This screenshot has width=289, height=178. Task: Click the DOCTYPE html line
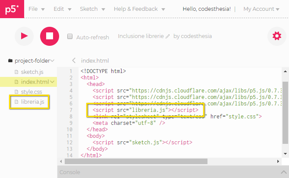(x=103, y=71)
